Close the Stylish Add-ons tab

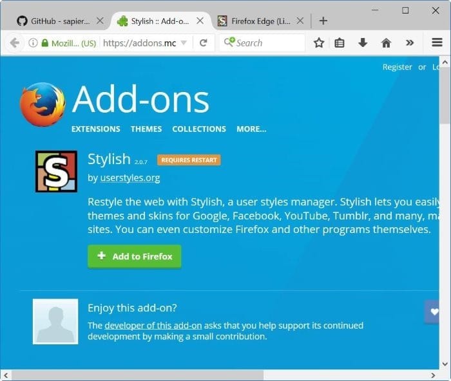200,21
